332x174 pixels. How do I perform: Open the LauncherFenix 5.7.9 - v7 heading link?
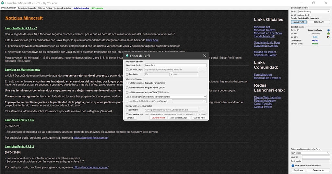[21, 28]
